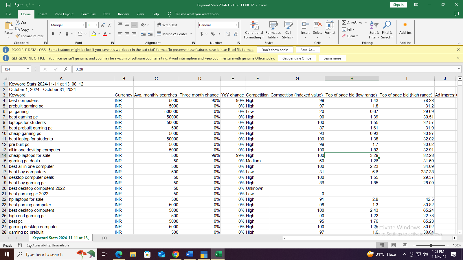Toggle Bold formatting
This screenshot has height=260, width=463.
pyautogui.click(x=53, y=34)
